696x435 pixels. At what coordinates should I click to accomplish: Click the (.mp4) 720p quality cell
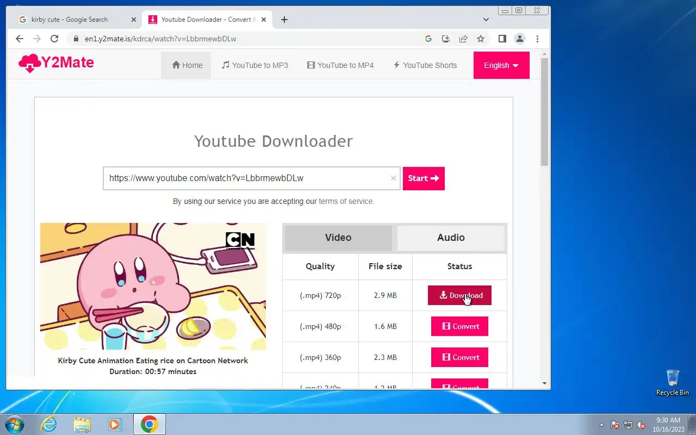tap(320, 295)
